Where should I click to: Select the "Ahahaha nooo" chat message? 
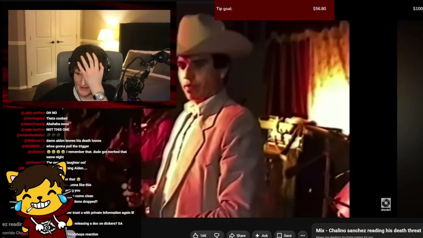(x=58, y=124)
